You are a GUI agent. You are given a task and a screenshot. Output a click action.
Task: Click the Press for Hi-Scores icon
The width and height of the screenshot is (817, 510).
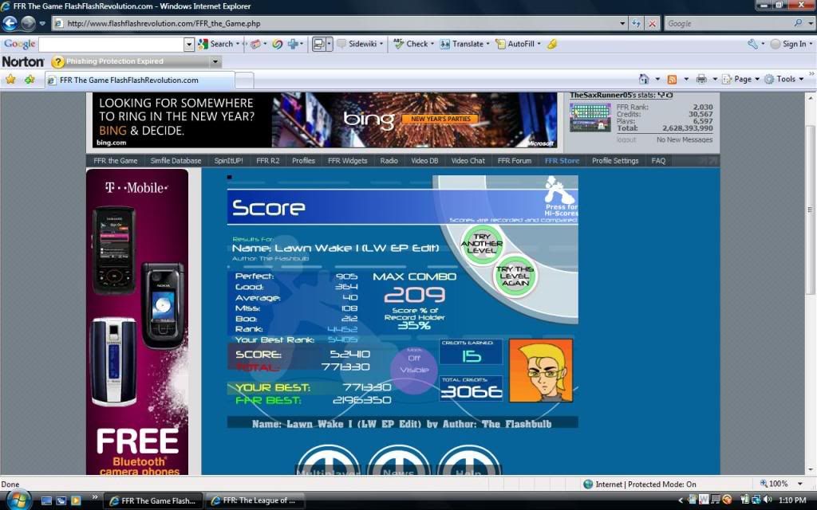560,197
